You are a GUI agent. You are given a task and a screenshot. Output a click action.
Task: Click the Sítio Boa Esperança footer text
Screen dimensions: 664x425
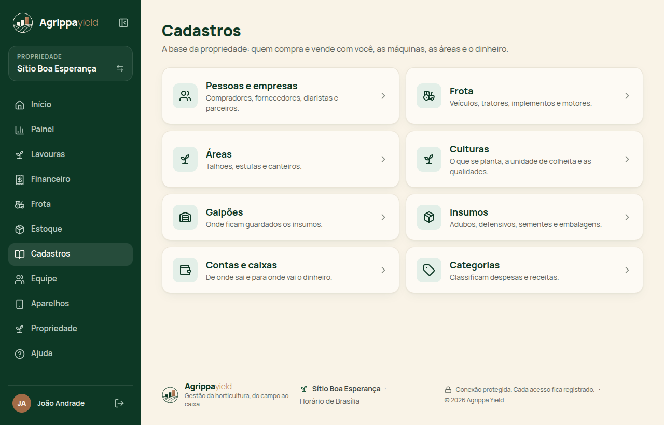point(346,389)
